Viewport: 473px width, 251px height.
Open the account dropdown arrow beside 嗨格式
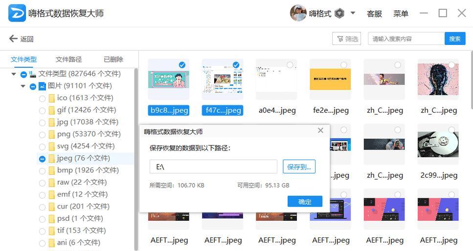pyautogui.click(x=353, y=13)
